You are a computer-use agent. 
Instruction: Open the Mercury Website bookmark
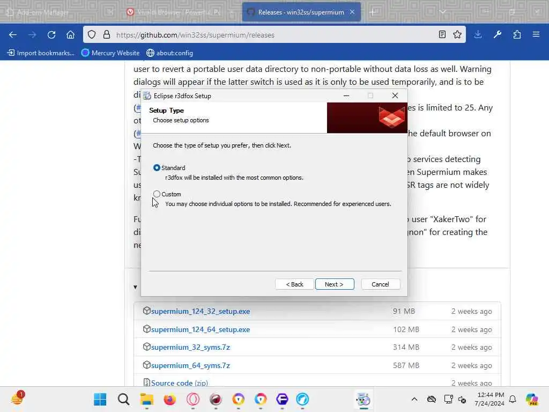point(110,53)
